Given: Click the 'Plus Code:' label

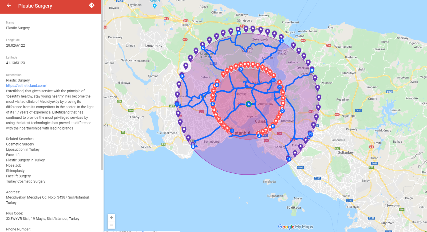Looking at the screenshot, I should pyautogui.click(x=14, y=213).
